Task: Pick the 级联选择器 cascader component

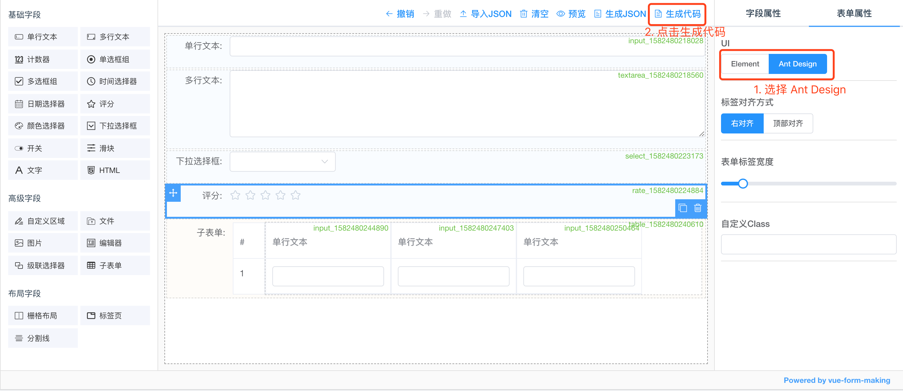Action: pos(43,265)
